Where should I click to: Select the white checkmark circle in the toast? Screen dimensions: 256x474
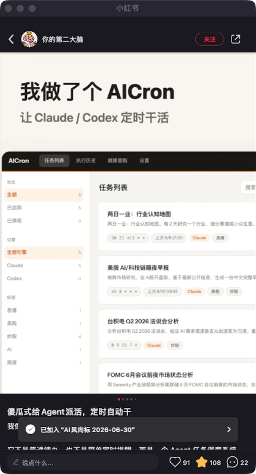tap(30, 429)
